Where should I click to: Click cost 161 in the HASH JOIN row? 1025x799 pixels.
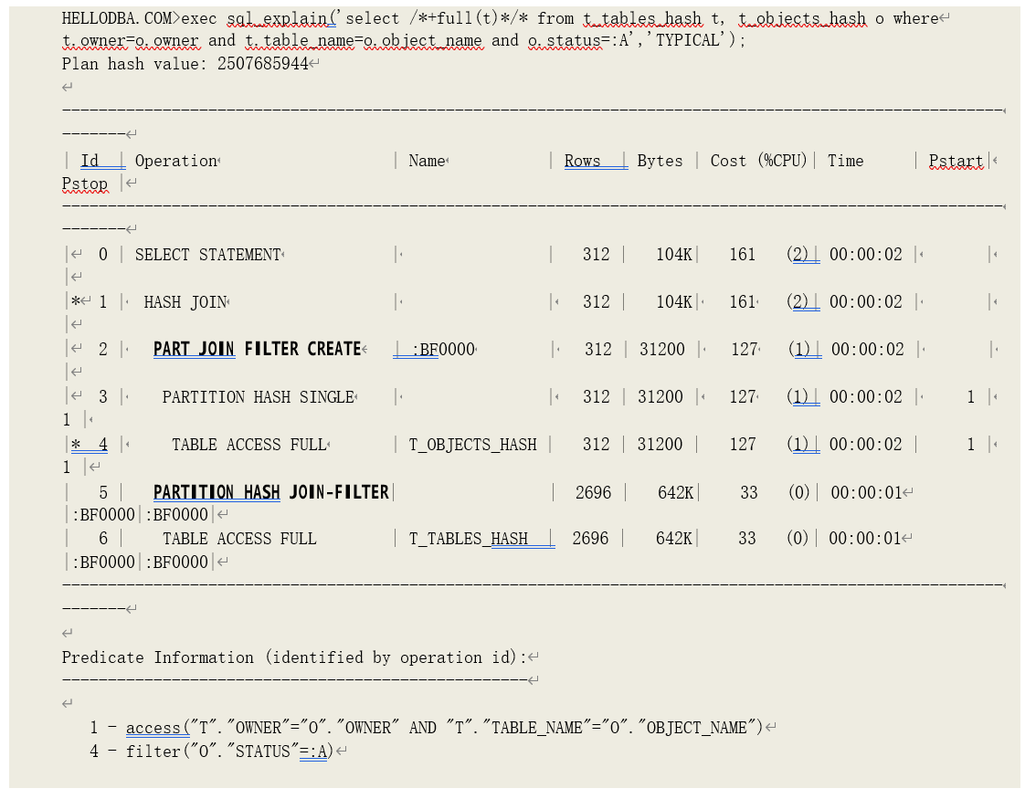(743, 302)
